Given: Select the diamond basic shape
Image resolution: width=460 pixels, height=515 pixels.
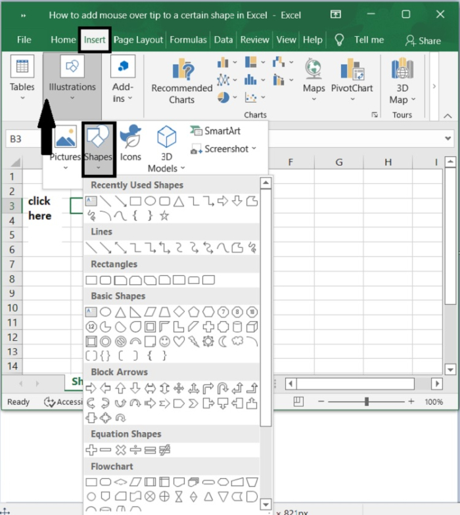Looking at the screenshot, I should click(179, 311).
